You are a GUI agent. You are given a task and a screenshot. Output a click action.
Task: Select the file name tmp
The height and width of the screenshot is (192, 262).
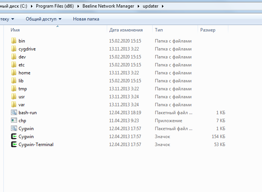(23, 89)
